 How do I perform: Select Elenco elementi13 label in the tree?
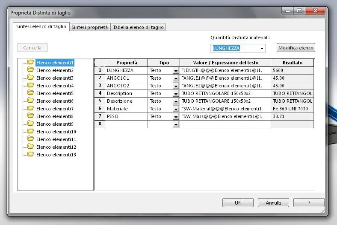tap(56, 155)
